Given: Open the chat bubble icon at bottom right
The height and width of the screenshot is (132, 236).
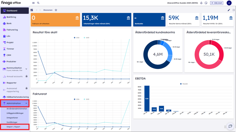Looking at the screenshot, I should 230,126.
